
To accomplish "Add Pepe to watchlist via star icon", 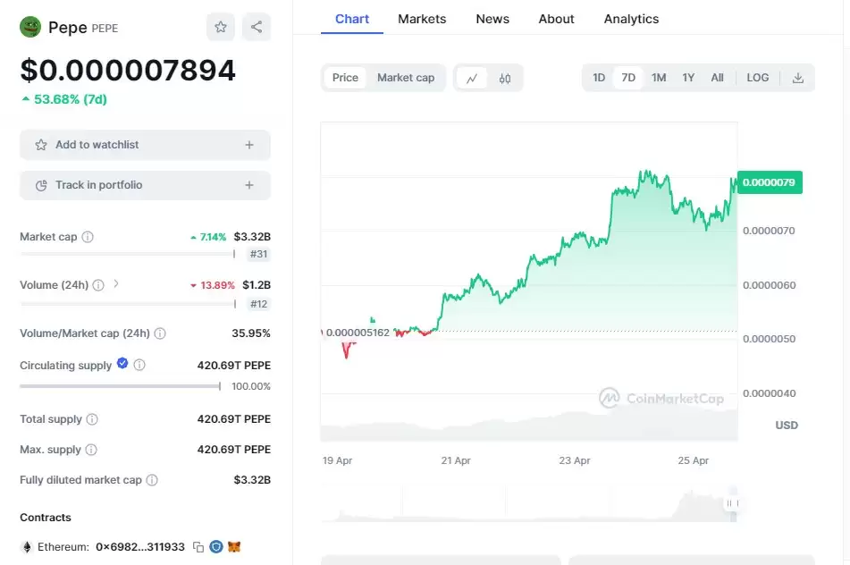I will 220,27.
